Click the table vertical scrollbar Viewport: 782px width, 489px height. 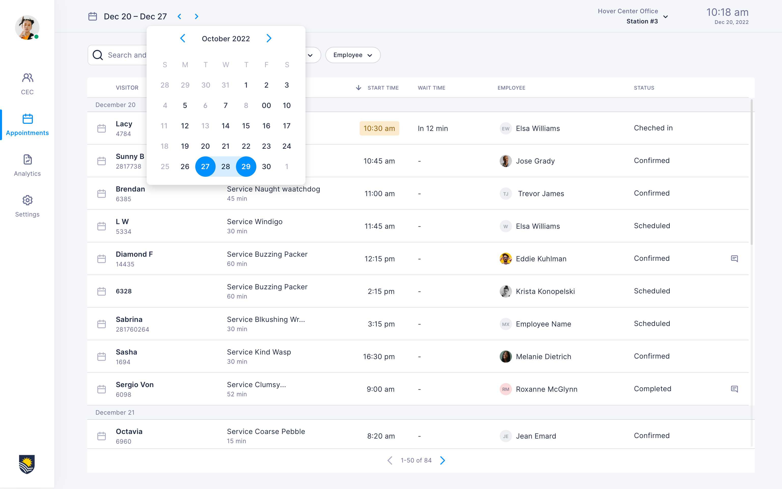752,172
